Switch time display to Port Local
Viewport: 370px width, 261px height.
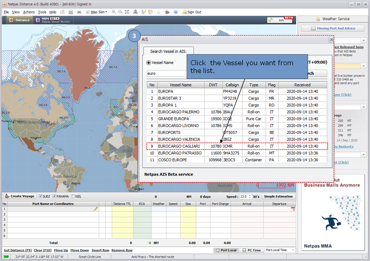click(x=226, y=250)
